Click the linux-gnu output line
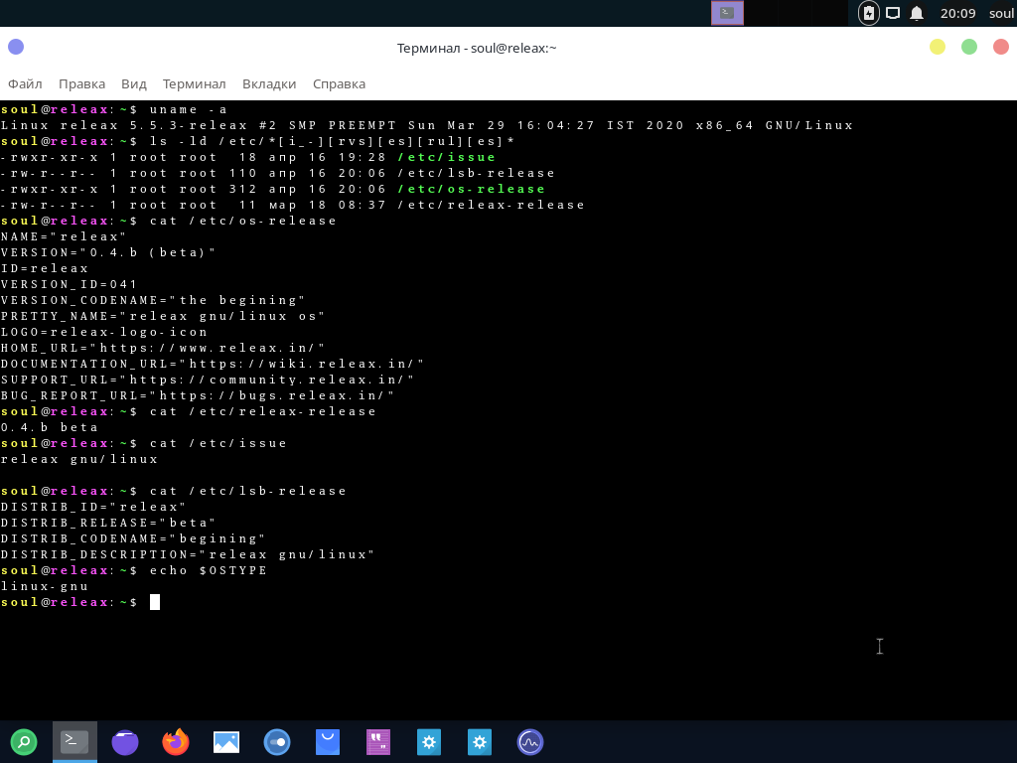This screenshot has height=763, width=1017. [x=44, y=586]
